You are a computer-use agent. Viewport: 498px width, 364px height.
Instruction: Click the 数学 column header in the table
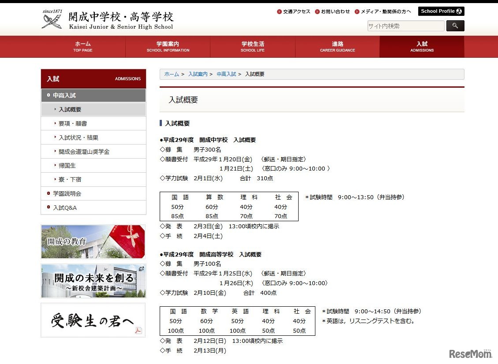(x=209, y=311)
